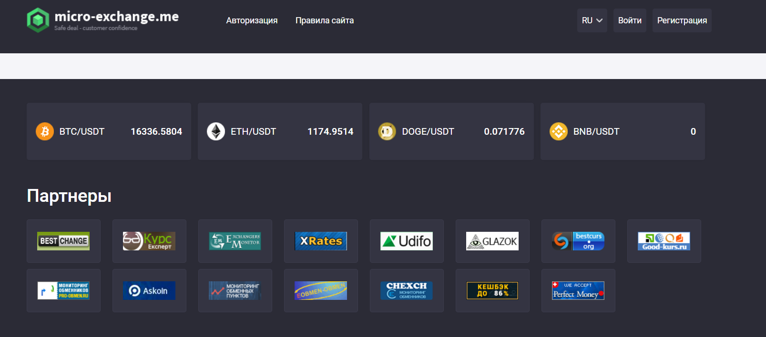Image resolution: width=766 pixels, height=337 pixels.
Task: Open the bestcurs.org partner banner
Action: (578, 241)
